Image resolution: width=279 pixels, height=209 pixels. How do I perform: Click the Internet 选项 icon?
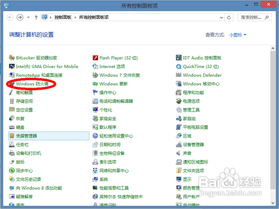[95, 66]
